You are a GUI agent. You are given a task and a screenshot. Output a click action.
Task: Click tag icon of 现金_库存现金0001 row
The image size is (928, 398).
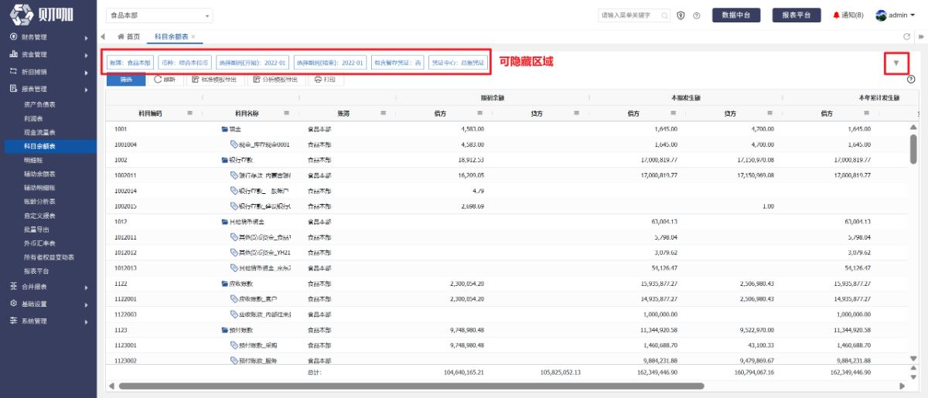pos(234,145)
